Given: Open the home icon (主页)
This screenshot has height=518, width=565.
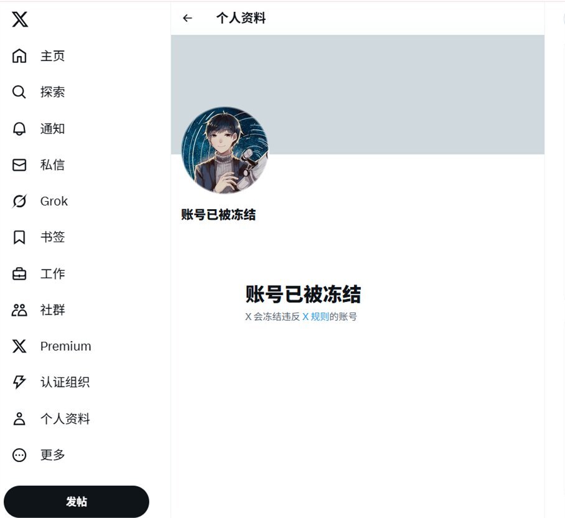Looking at the screenshot, I should [x=19, y=56].
